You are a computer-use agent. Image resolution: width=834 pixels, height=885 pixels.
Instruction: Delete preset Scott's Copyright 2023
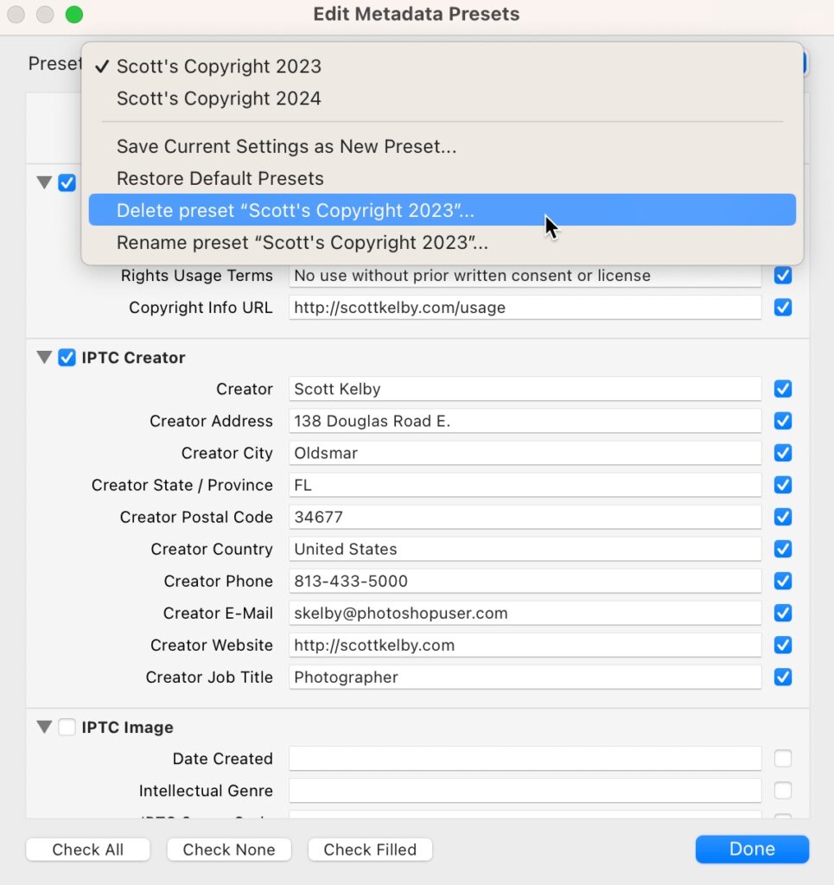pos(442,210)
